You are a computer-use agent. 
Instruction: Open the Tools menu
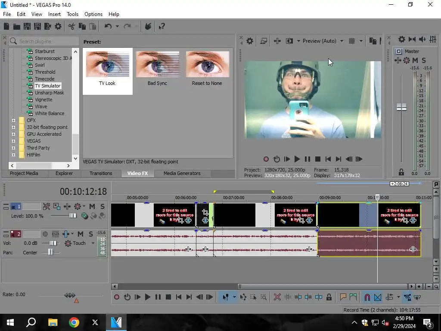pos(72,14)
